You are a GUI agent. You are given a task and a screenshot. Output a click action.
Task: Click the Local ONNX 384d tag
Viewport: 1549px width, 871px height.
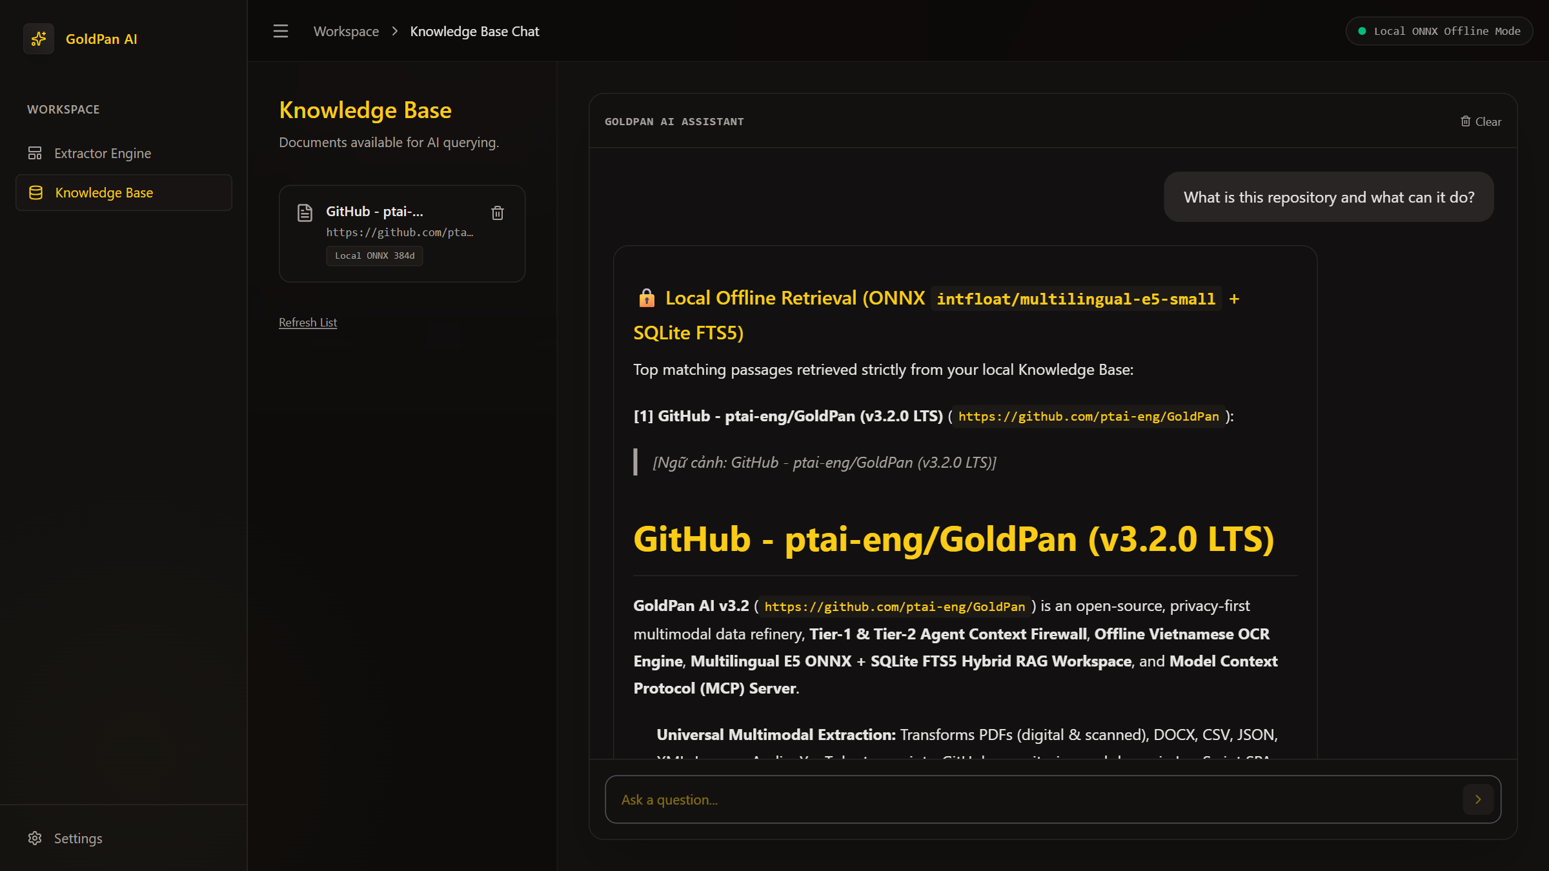(x=374, y=255)
